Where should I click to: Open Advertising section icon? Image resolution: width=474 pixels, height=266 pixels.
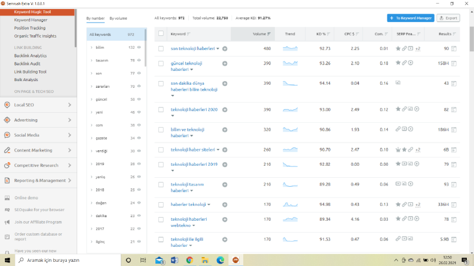click(x=7, y=120)
